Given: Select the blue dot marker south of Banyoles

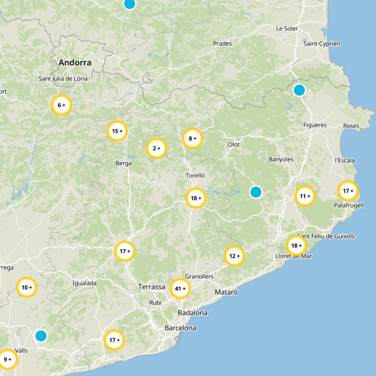Looking at the screenshot, I should 256,192.
